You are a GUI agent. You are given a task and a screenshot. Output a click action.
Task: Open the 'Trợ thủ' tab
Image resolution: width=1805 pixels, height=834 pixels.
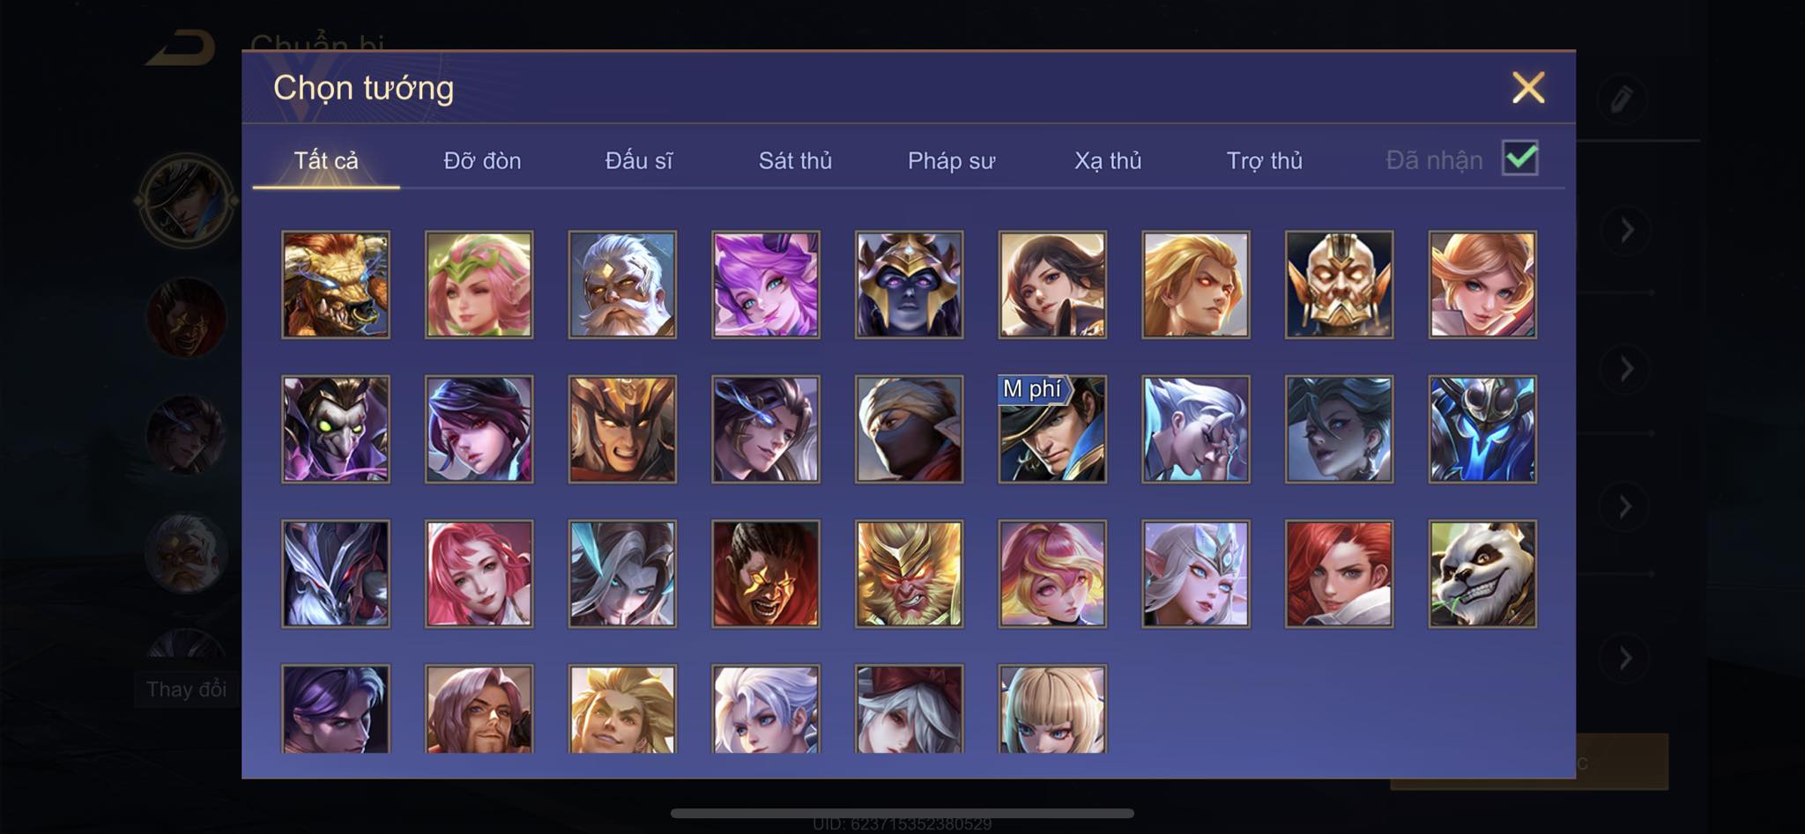pos(1265,160)
